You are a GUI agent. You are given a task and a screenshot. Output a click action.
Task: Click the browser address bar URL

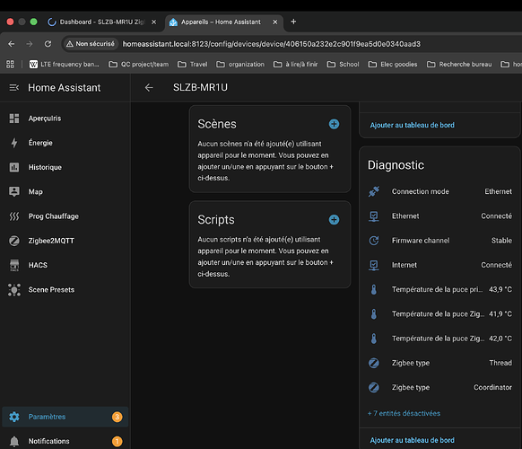272,44
